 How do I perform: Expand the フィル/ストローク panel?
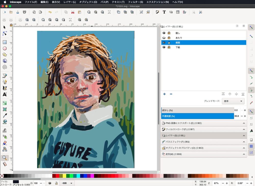[x=204, y=130]
